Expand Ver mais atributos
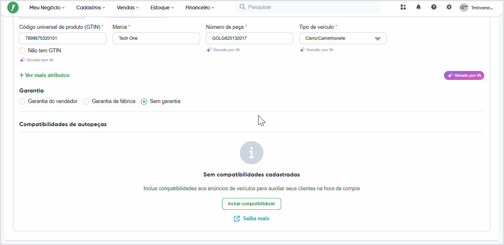Screen dimensions: 504x245 coord(45,75)
